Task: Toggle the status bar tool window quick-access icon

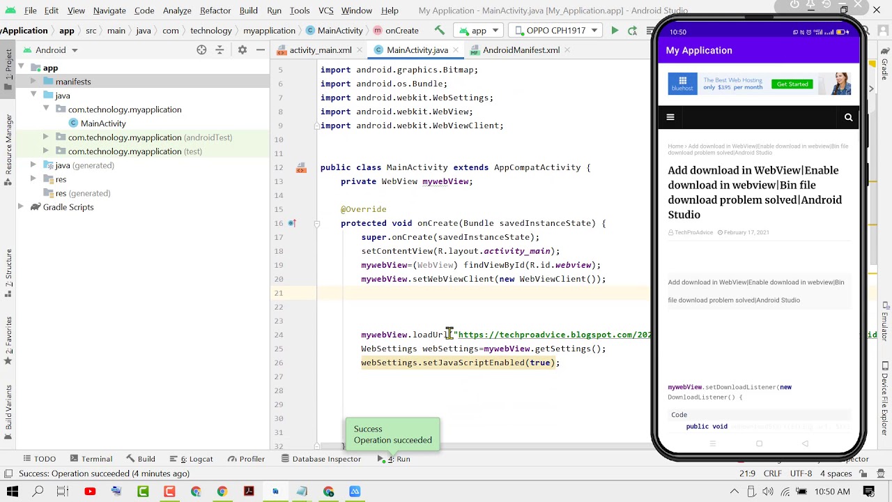Action: (x=8, y=473)
